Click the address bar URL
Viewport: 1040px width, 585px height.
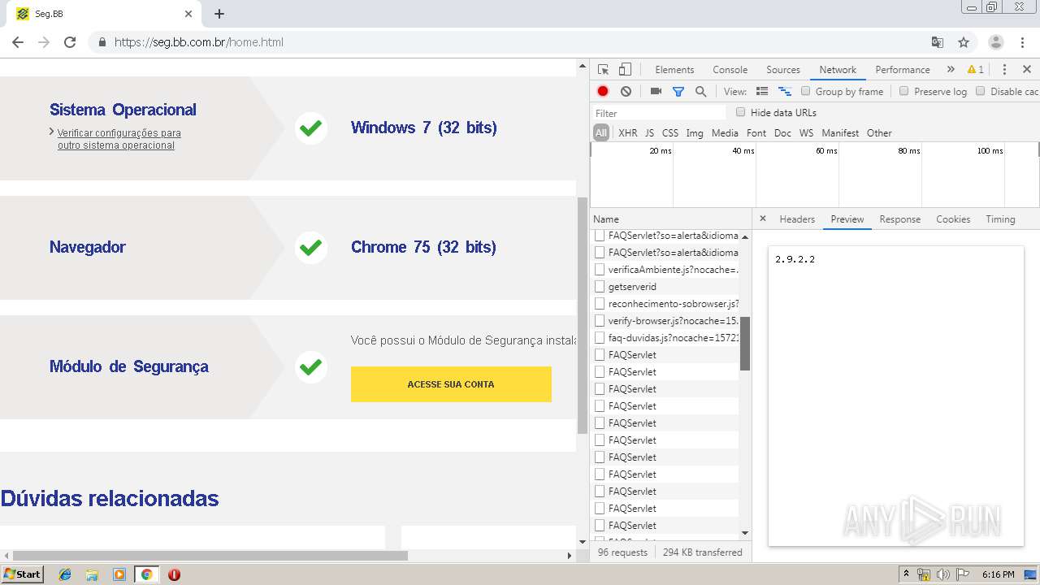199,42
